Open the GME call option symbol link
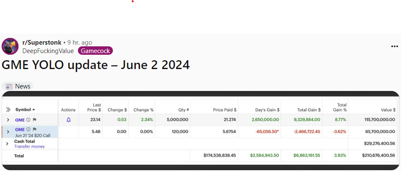The width and height of the screenshot is (401, 171). point(20,129)
